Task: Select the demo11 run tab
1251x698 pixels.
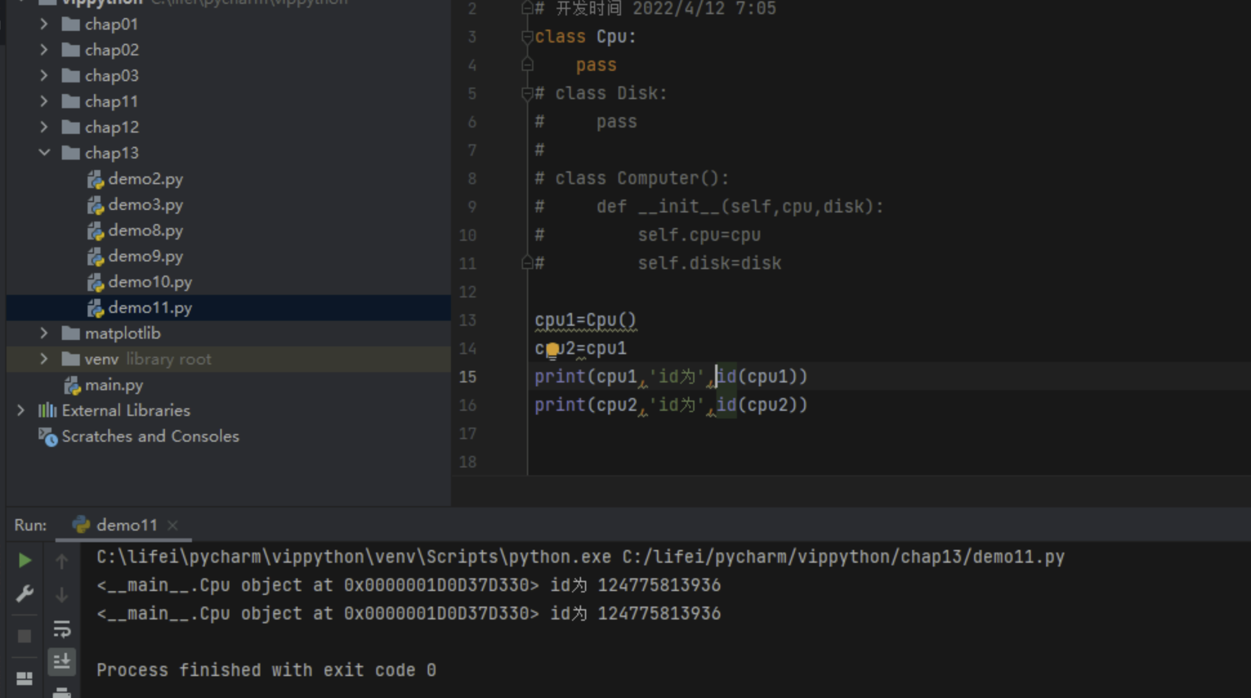Action: pos(126,525)
